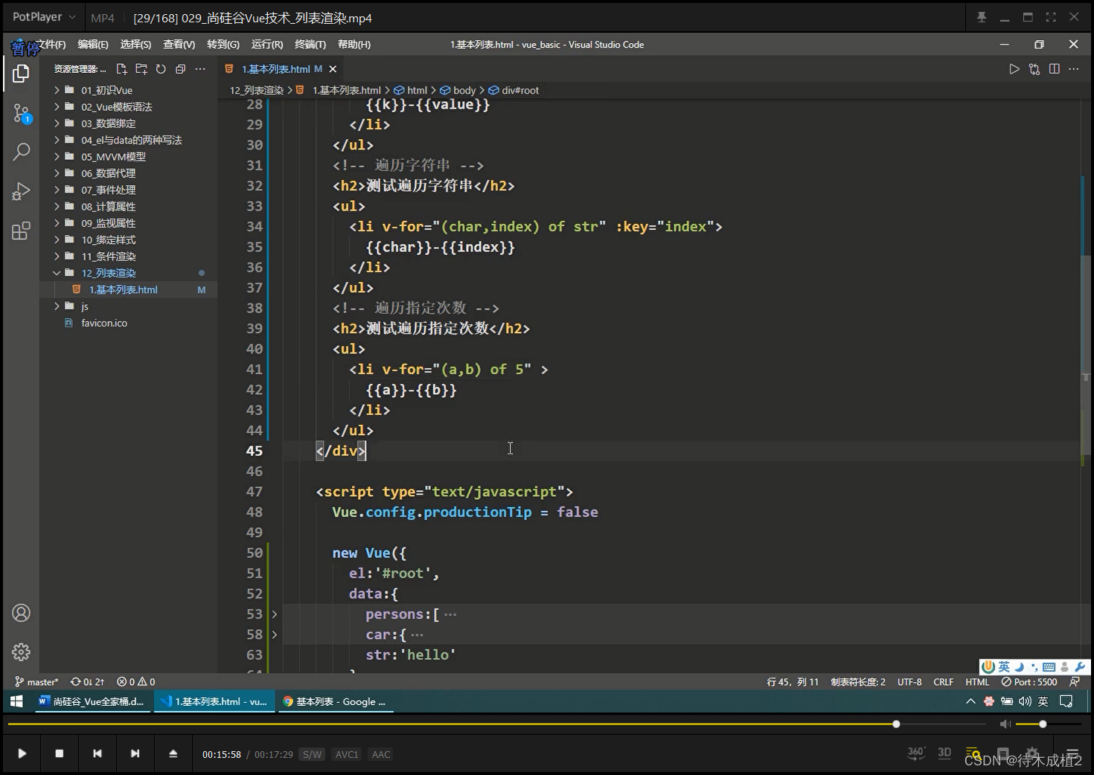Click sync changes 0↓ 2↑ status item
The width and height of the screenshot is (1094, 775).
click(87, 682)
